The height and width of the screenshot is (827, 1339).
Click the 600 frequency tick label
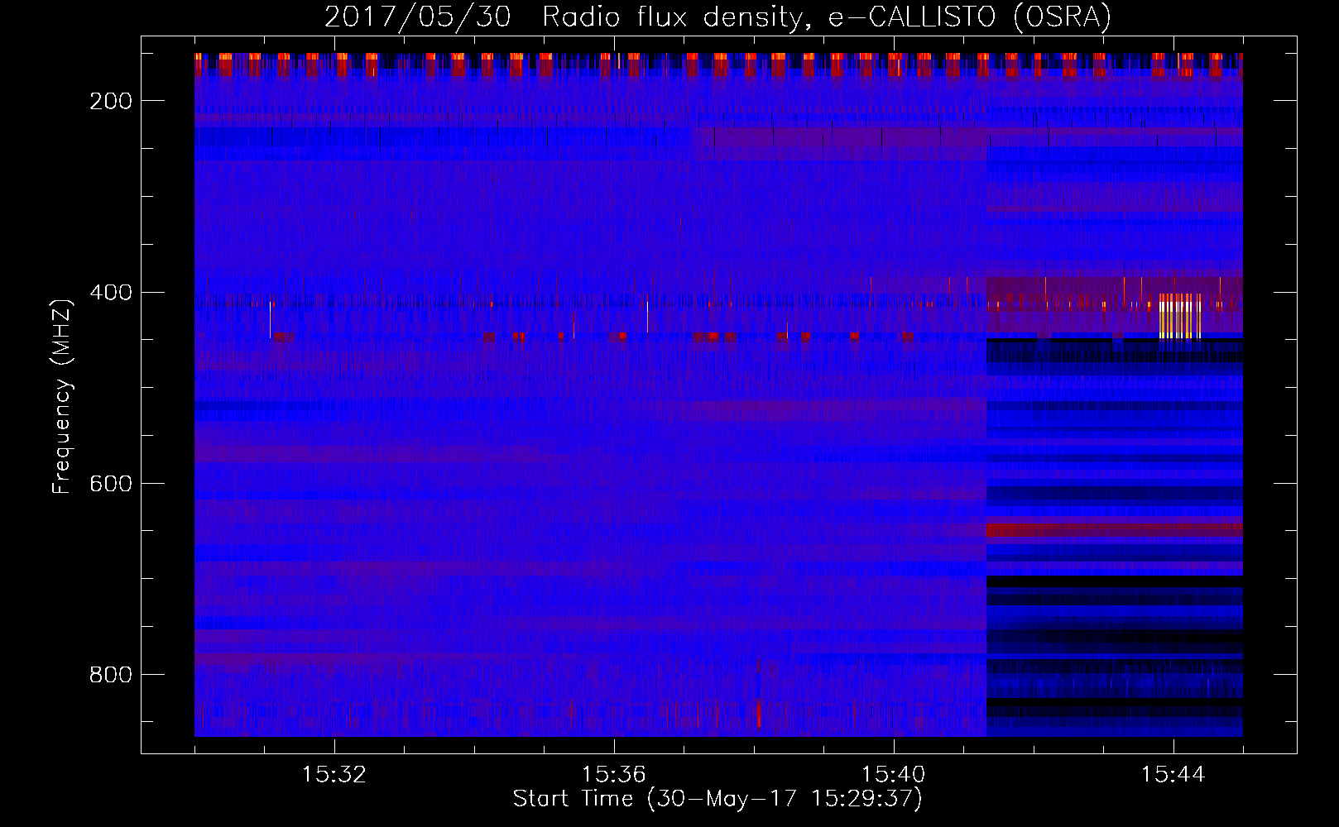coord(111,483)
